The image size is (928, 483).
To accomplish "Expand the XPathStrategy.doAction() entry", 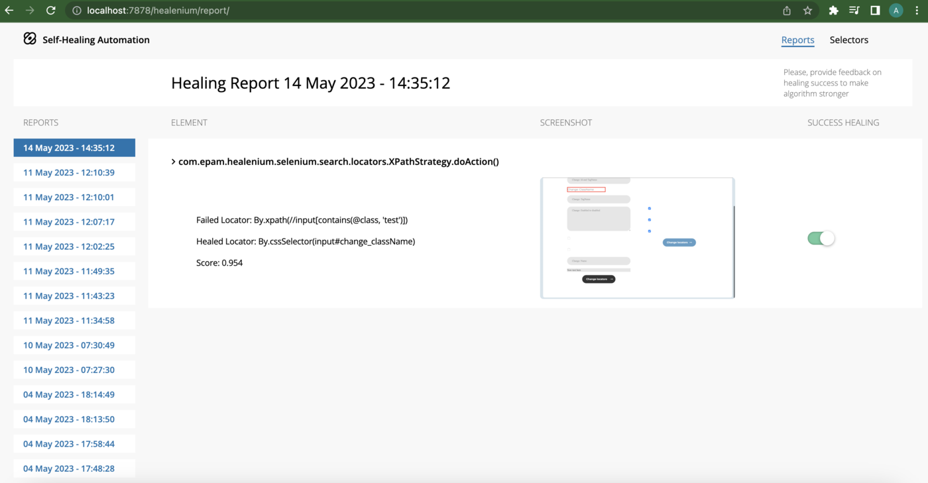I will coord(172,161).
